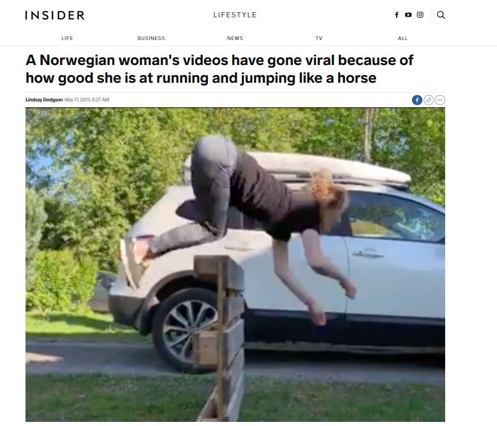The image size is (497, 426).
Task: Click the car's front wheel in photo
Action: click(x=186, y=330)
